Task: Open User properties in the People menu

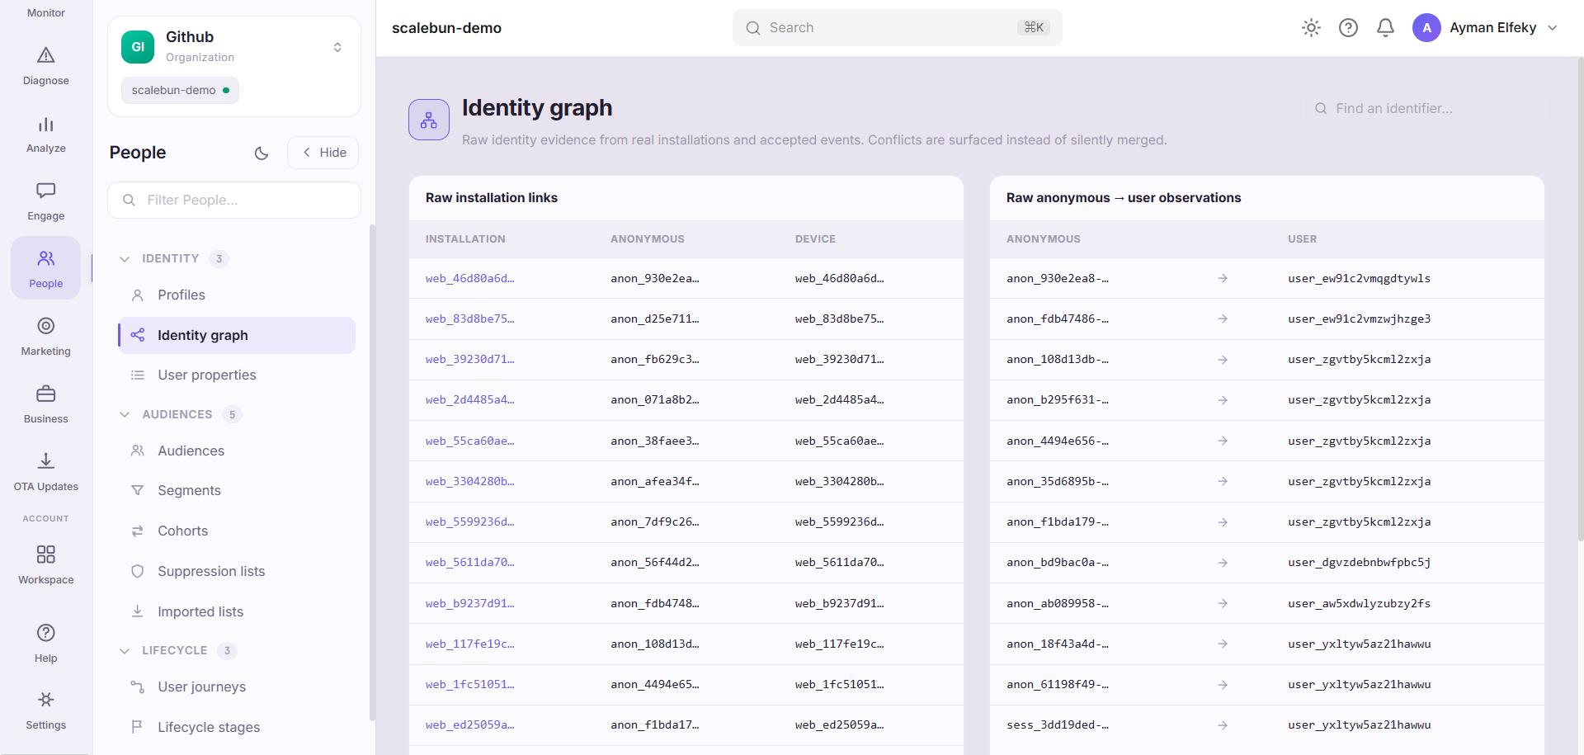Action: [237, 375]
